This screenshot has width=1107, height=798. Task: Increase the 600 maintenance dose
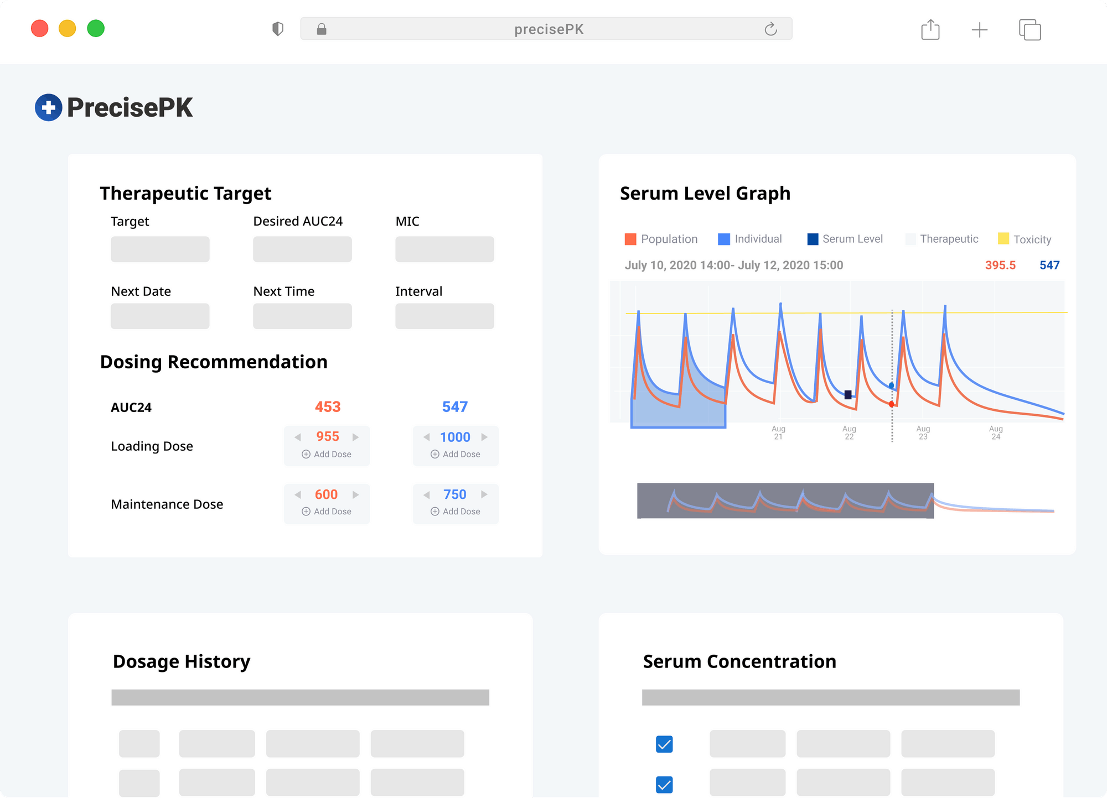click(356, 494)
